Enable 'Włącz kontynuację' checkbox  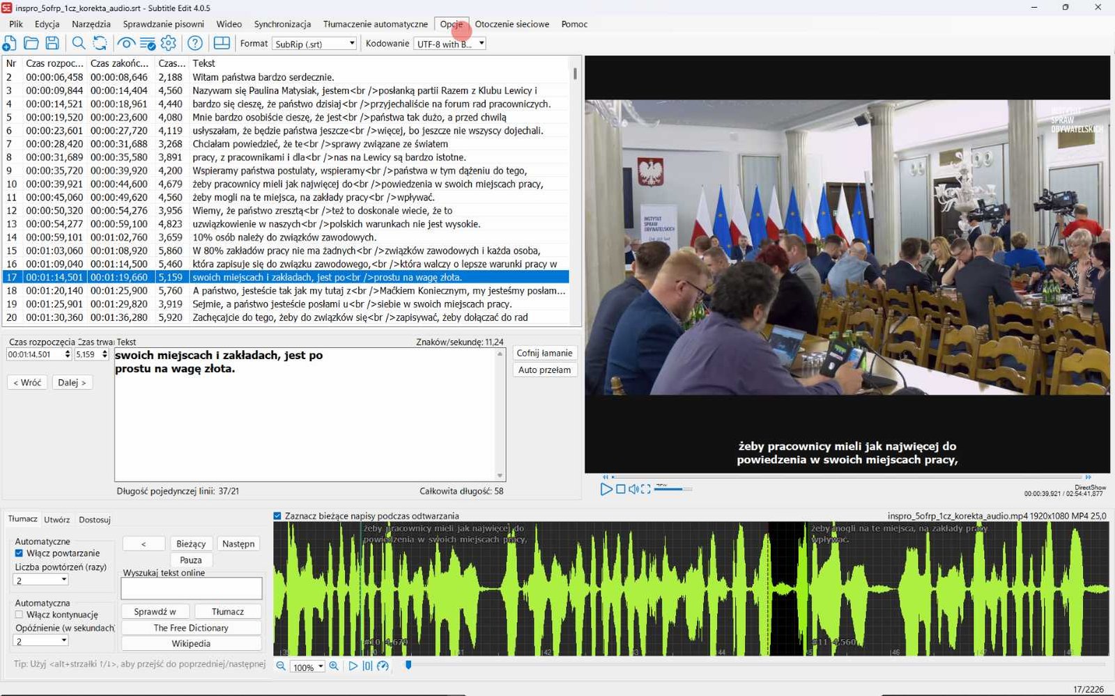point(19,615)
